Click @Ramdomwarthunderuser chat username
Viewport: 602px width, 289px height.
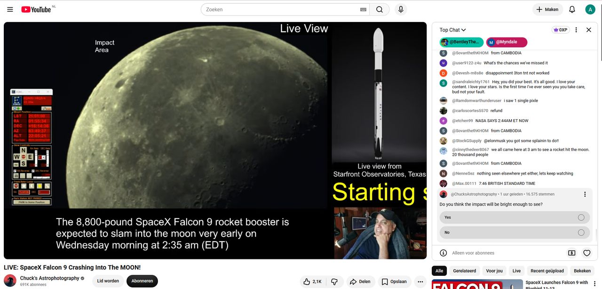476,101
